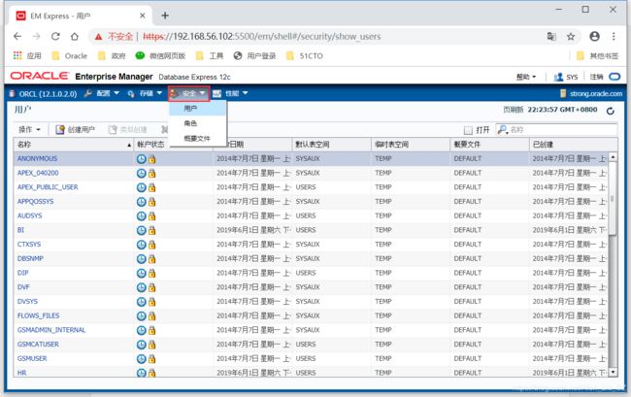Click the ORCL (12.1.0.2.0) database icon
631x397 pixels.
(12, 94)
